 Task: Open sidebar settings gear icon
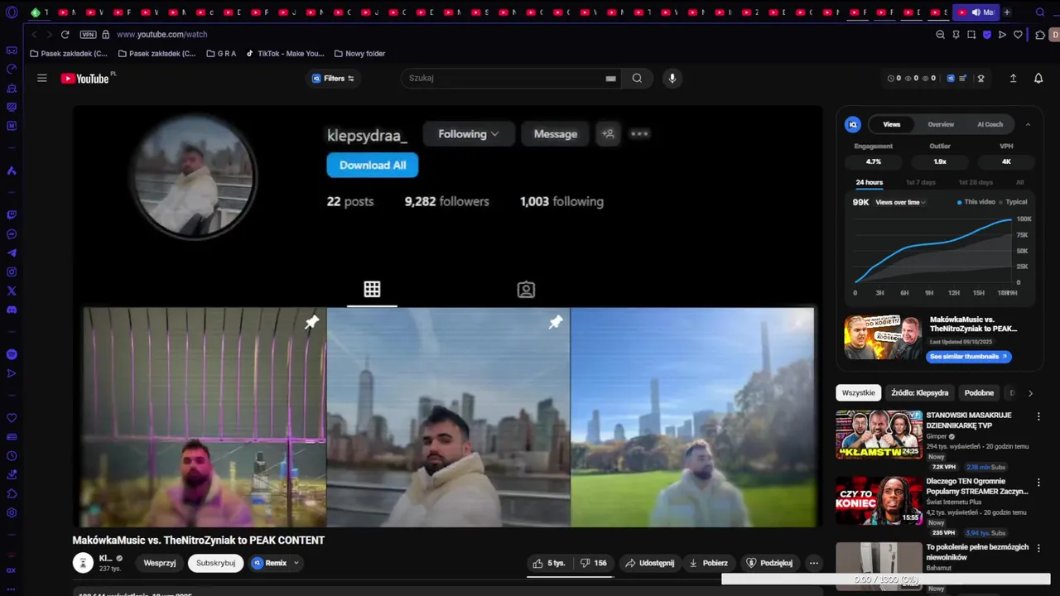coord(12,512)
